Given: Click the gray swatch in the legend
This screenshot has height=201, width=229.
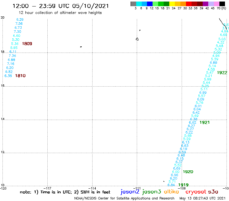Looking at the screenshot, I should (133, 4).
